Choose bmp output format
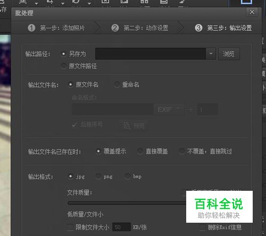 128,176
